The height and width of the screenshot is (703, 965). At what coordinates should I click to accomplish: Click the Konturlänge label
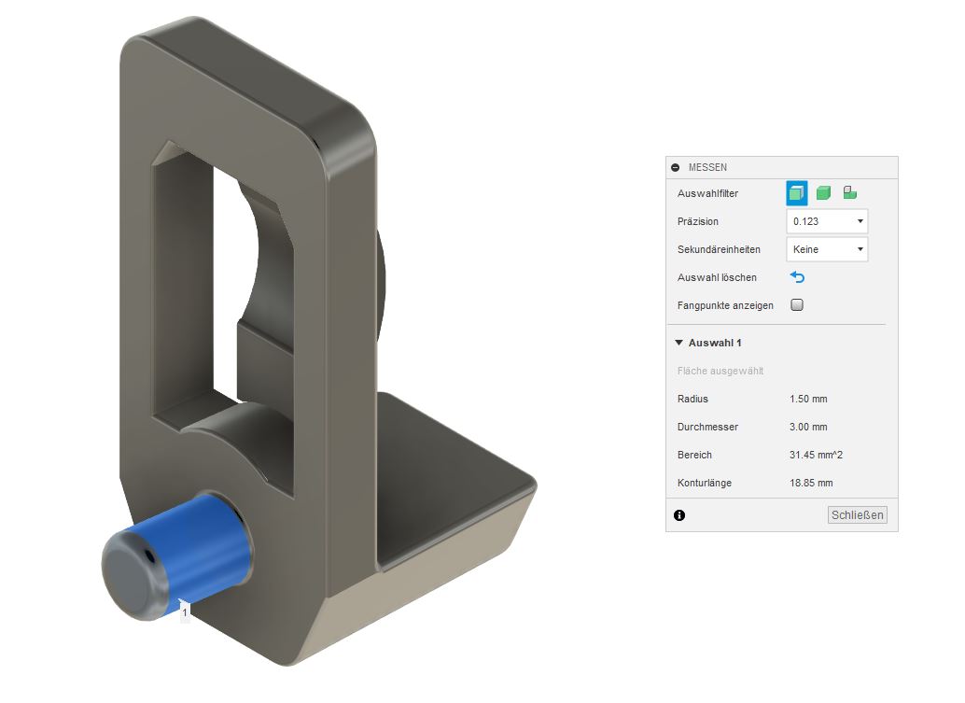(x=705, y=483)
